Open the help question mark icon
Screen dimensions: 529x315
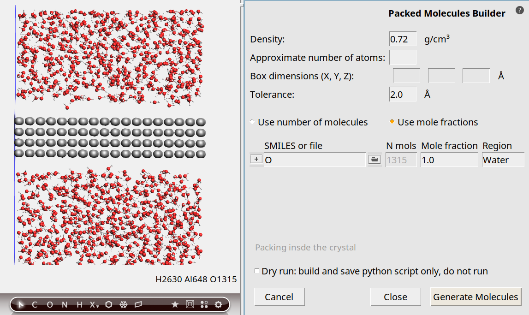[x=519, y=11]
